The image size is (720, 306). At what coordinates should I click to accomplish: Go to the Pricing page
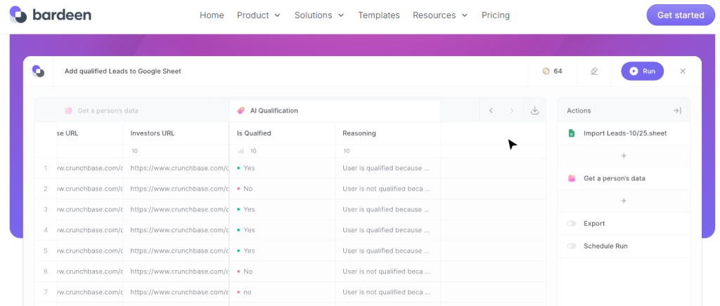pyautogui.click(x=496, y=15)
